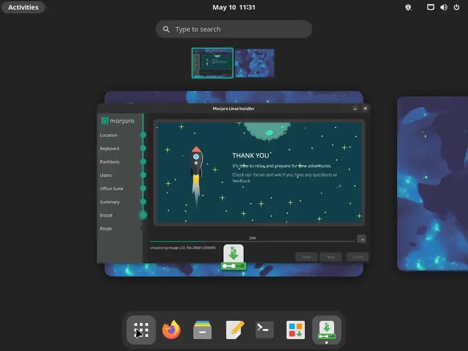This screenshot has height=351, width=468.
Task: Click the installer app icon overlay on window
Action: tap(234, 257)
